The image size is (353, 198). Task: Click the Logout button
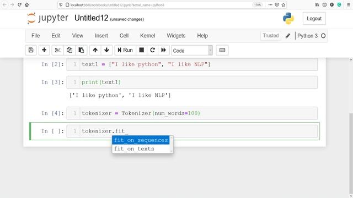(x=314, y=19)
